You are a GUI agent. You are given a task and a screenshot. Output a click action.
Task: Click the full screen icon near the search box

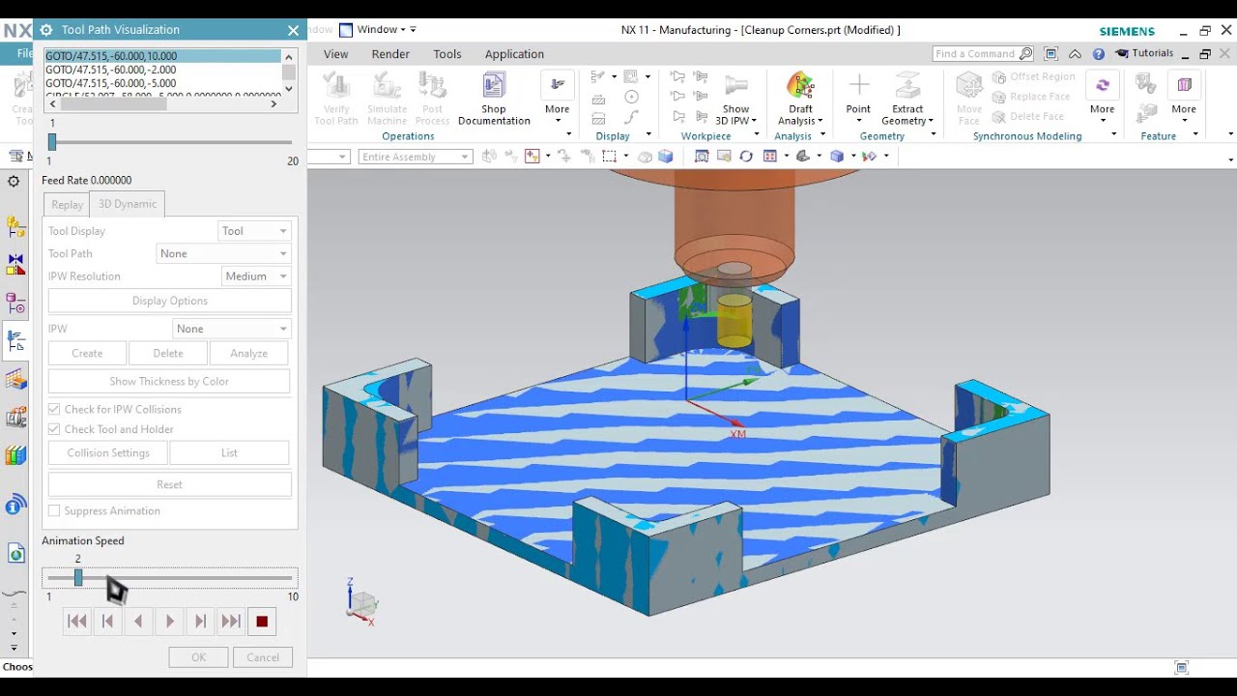pos(1051,54)
